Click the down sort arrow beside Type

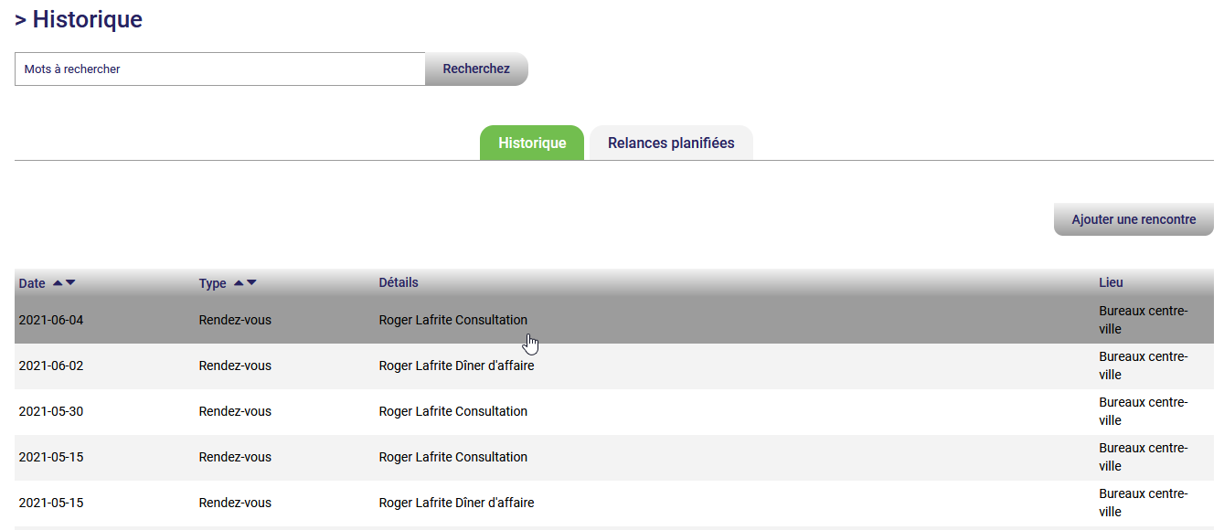coord(251,283)
